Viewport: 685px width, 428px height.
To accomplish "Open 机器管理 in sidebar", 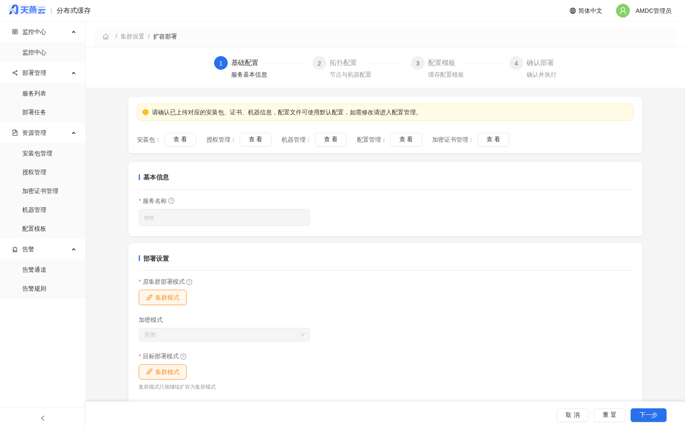I will click(x=43, y=210).
